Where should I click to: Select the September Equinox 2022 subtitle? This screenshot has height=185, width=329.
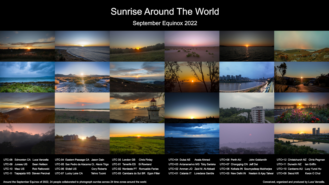(x=165, y=23)
